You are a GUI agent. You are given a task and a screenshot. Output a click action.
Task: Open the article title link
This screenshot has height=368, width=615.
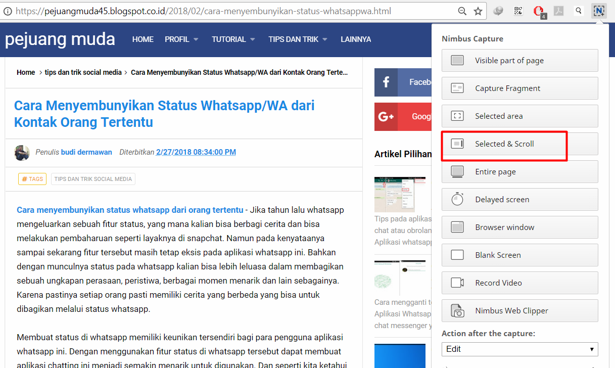tap(164, 114)
